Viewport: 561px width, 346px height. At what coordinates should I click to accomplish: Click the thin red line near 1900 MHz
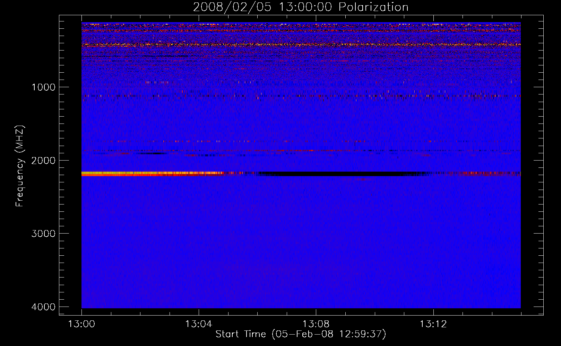[277, 151]
